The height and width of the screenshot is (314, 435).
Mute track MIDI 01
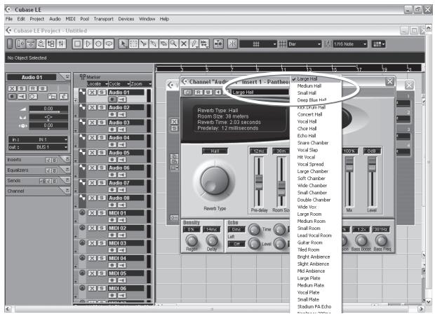coord(93,213)
